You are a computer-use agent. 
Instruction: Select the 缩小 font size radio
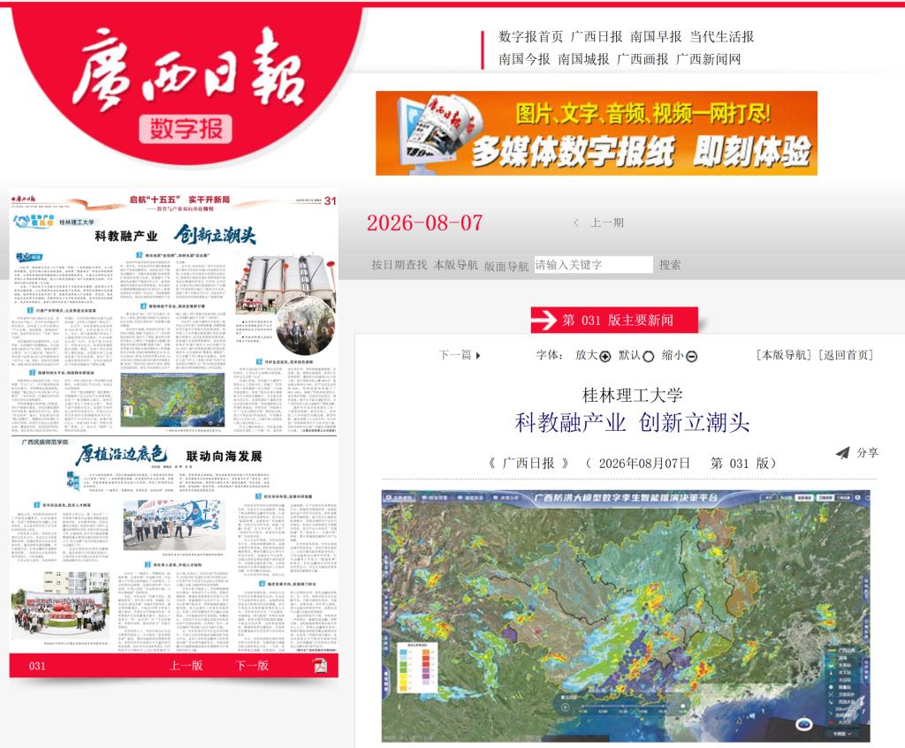(691, 357)
